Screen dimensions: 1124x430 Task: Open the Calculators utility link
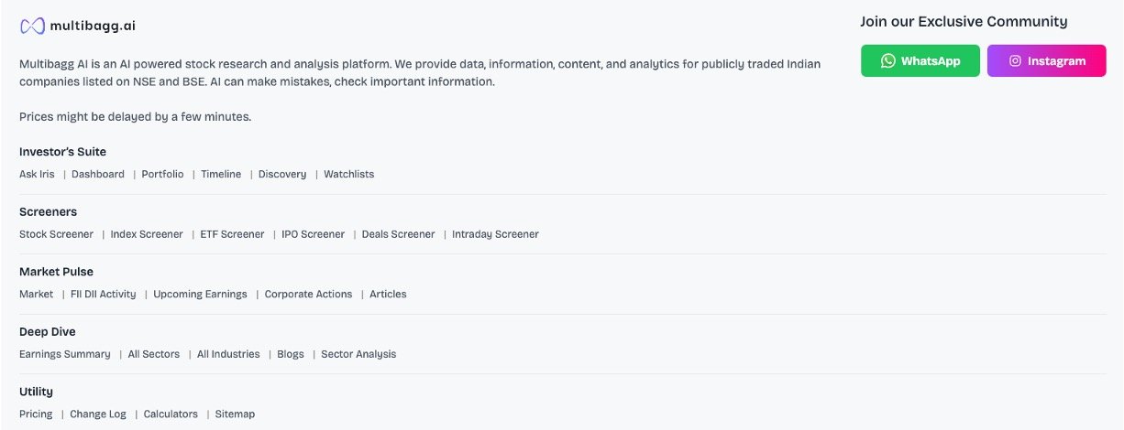[171, 414]
